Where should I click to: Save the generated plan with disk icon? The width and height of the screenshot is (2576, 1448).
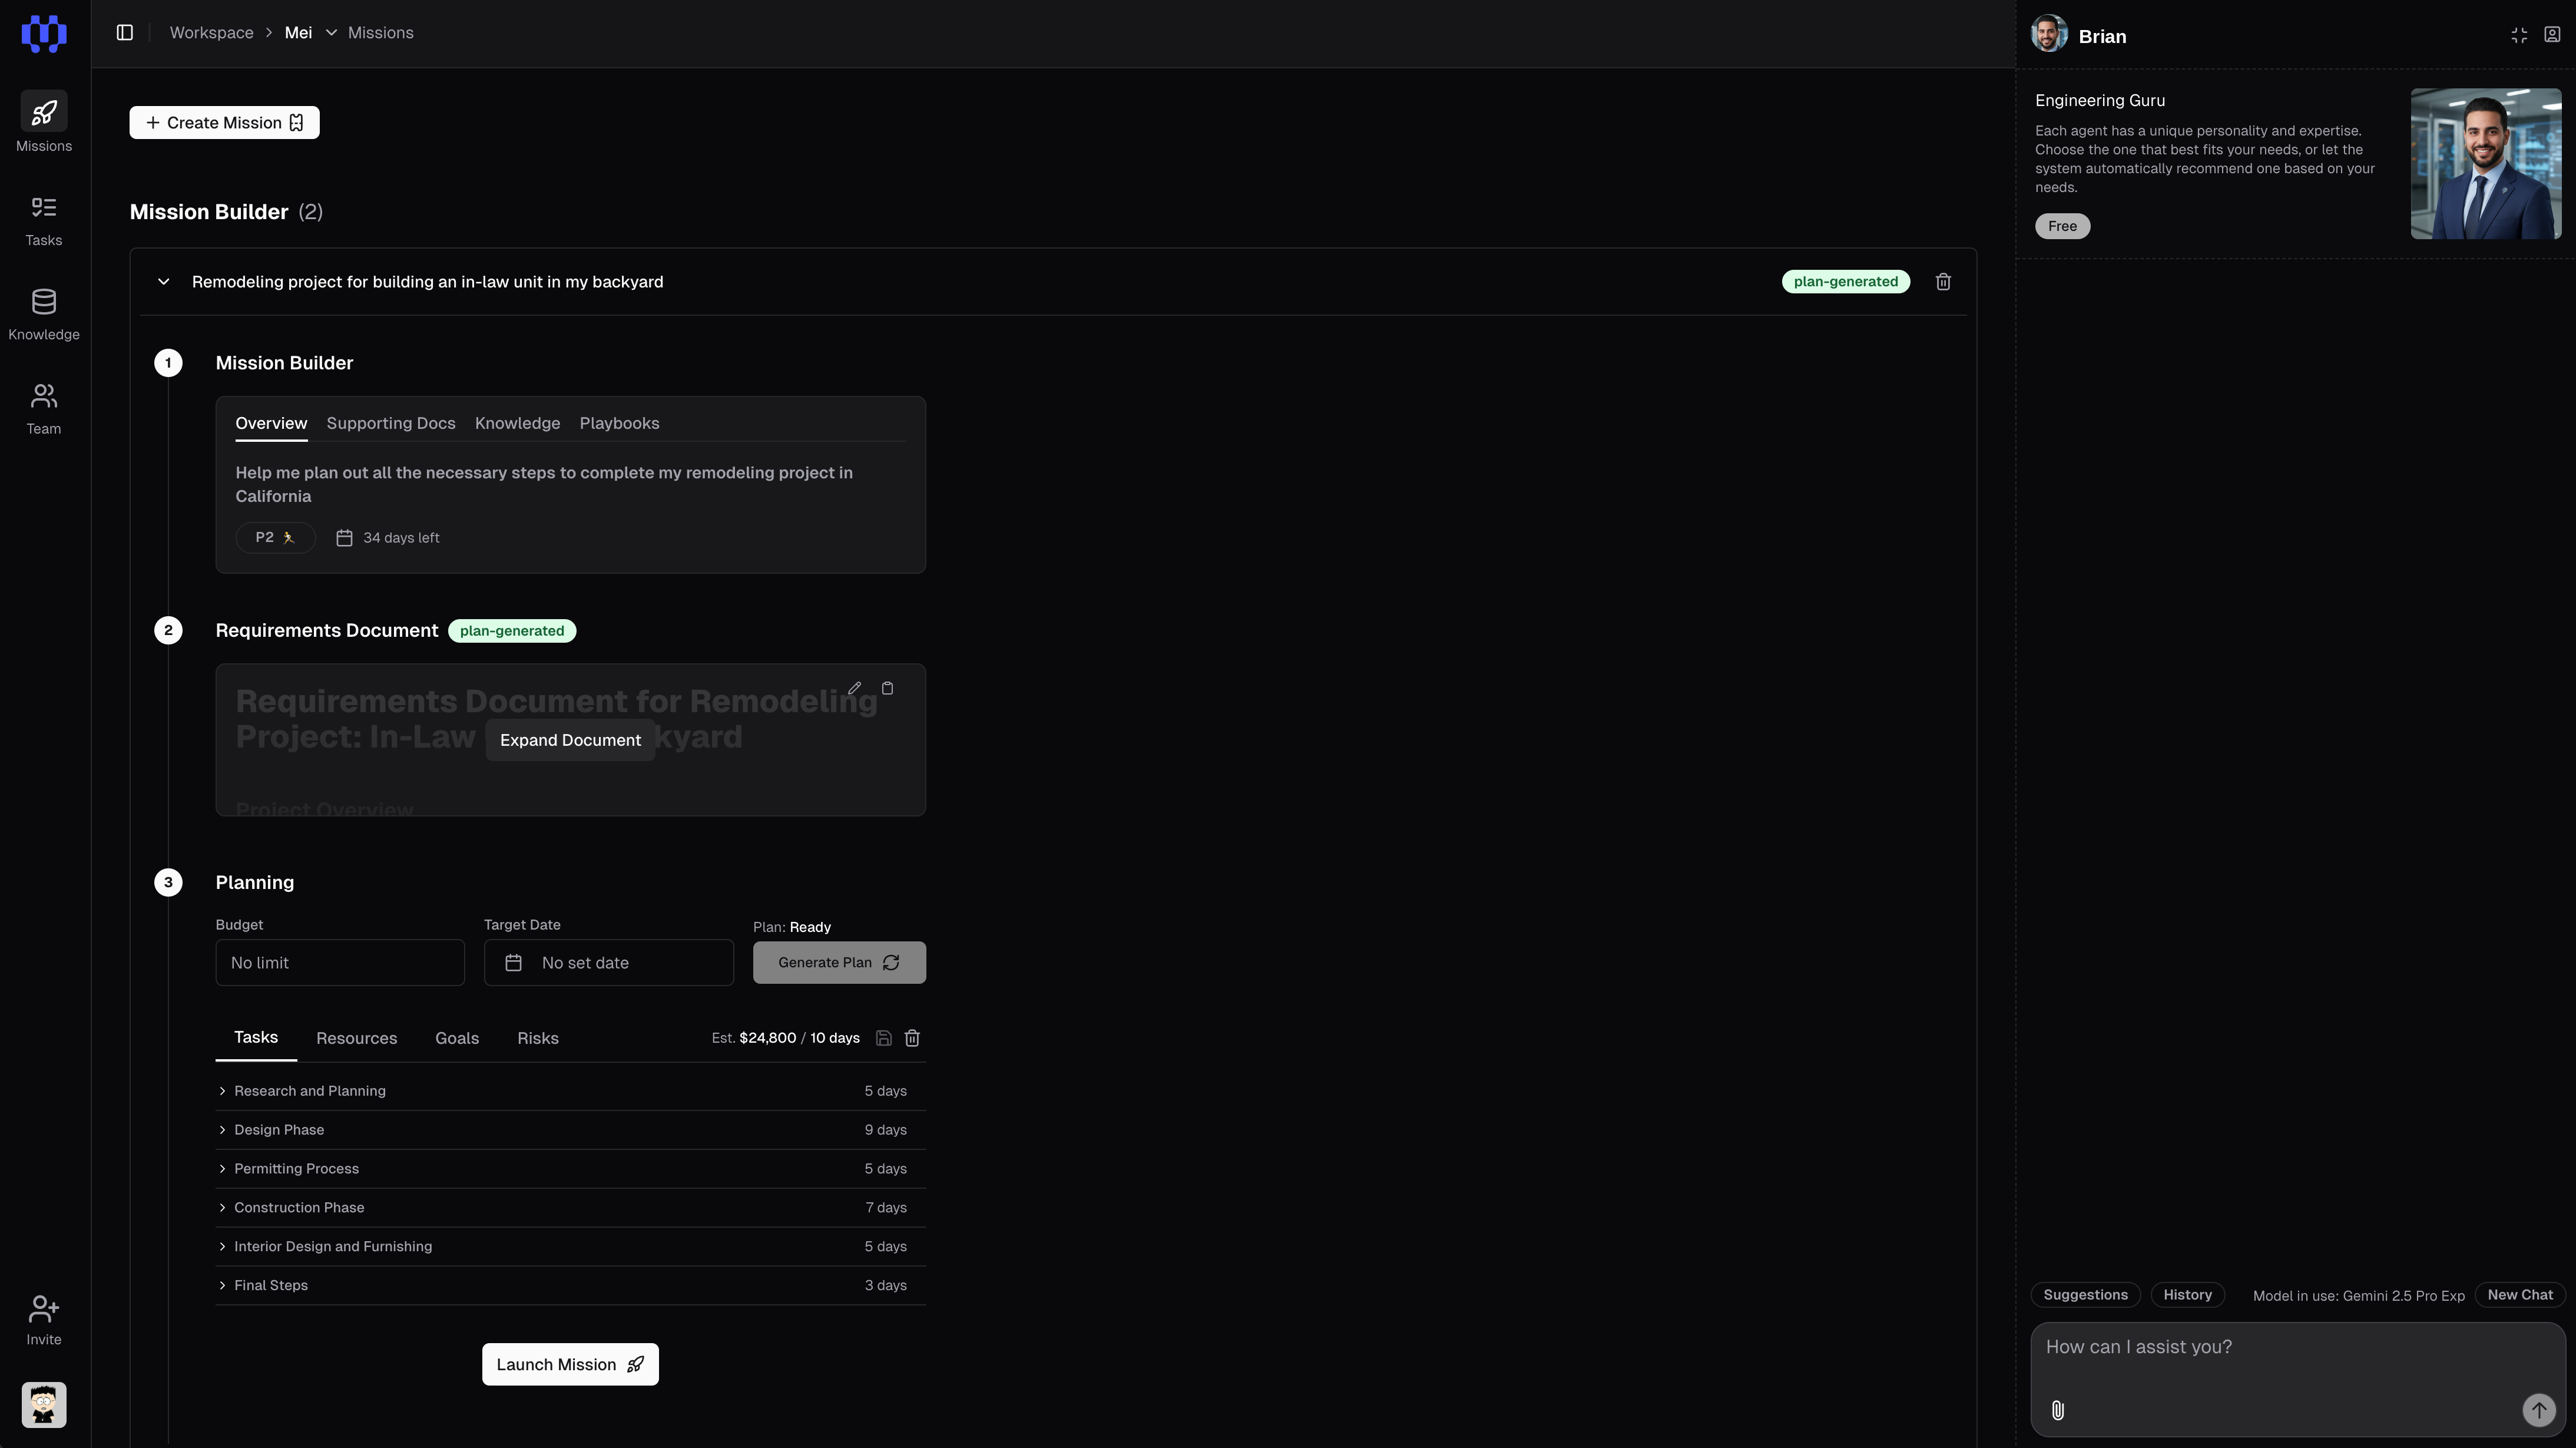[883, 1038]
